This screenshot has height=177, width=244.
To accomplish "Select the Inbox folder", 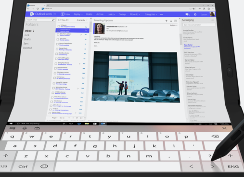I will point(29,31).
